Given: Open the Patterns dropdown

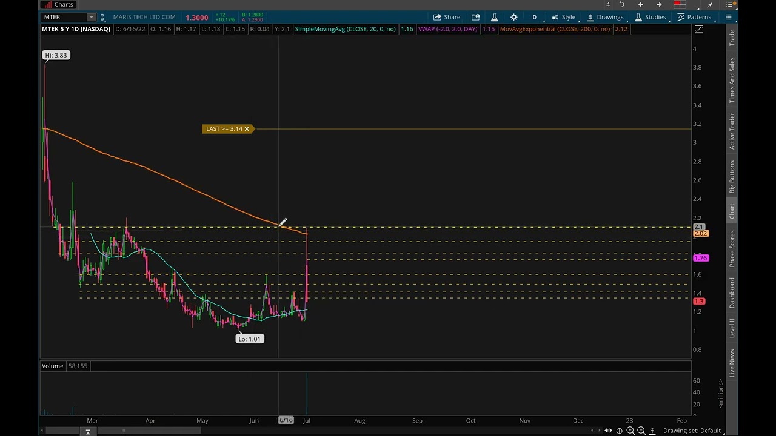Looking at the screenshot, I should click(694, 17).
